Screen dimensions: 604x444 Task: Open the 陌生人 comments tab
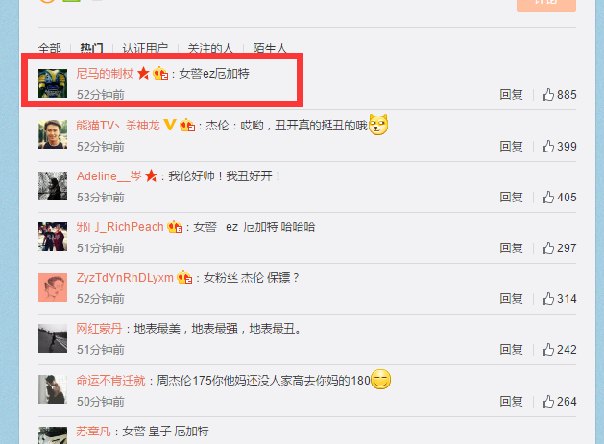click(x=270, y=48)
